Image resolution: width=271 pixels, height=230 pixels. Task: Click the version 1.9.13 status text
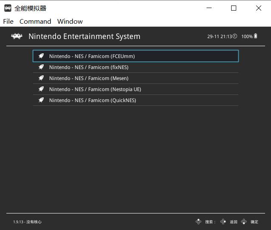(27, 222)
